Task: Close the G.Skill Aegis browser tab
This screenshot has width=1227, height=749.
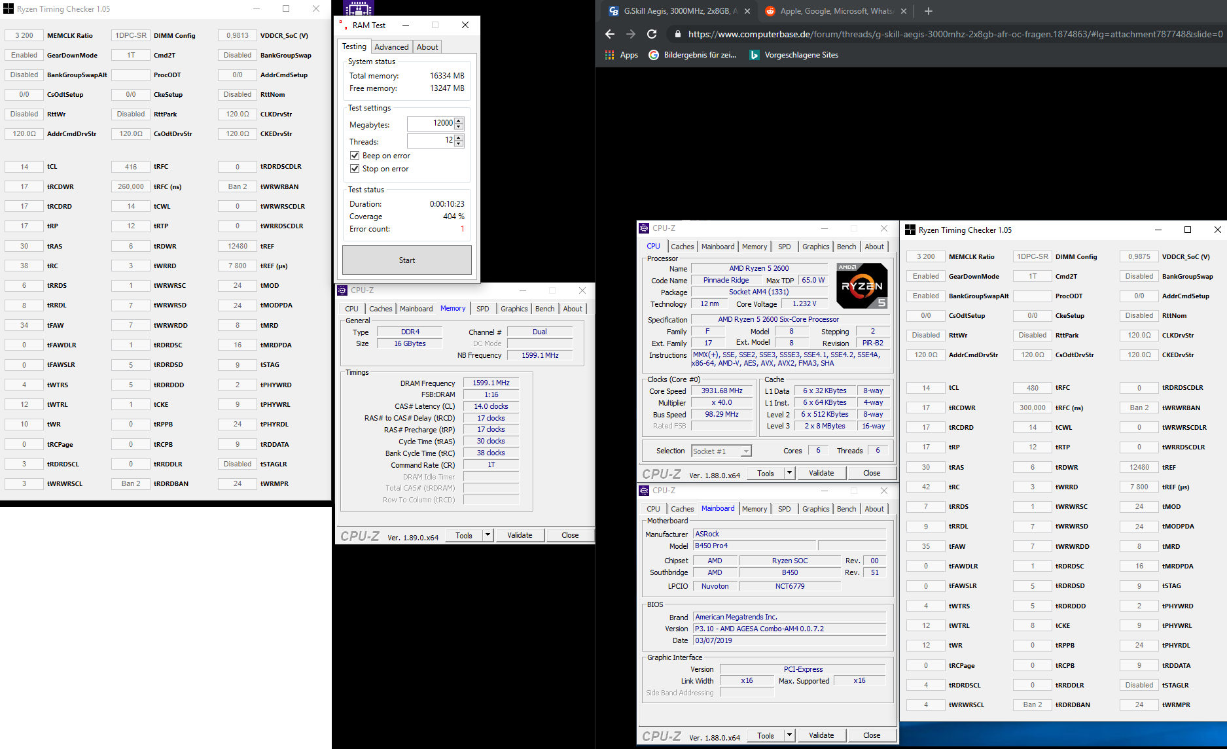Action: coord(747,11)
